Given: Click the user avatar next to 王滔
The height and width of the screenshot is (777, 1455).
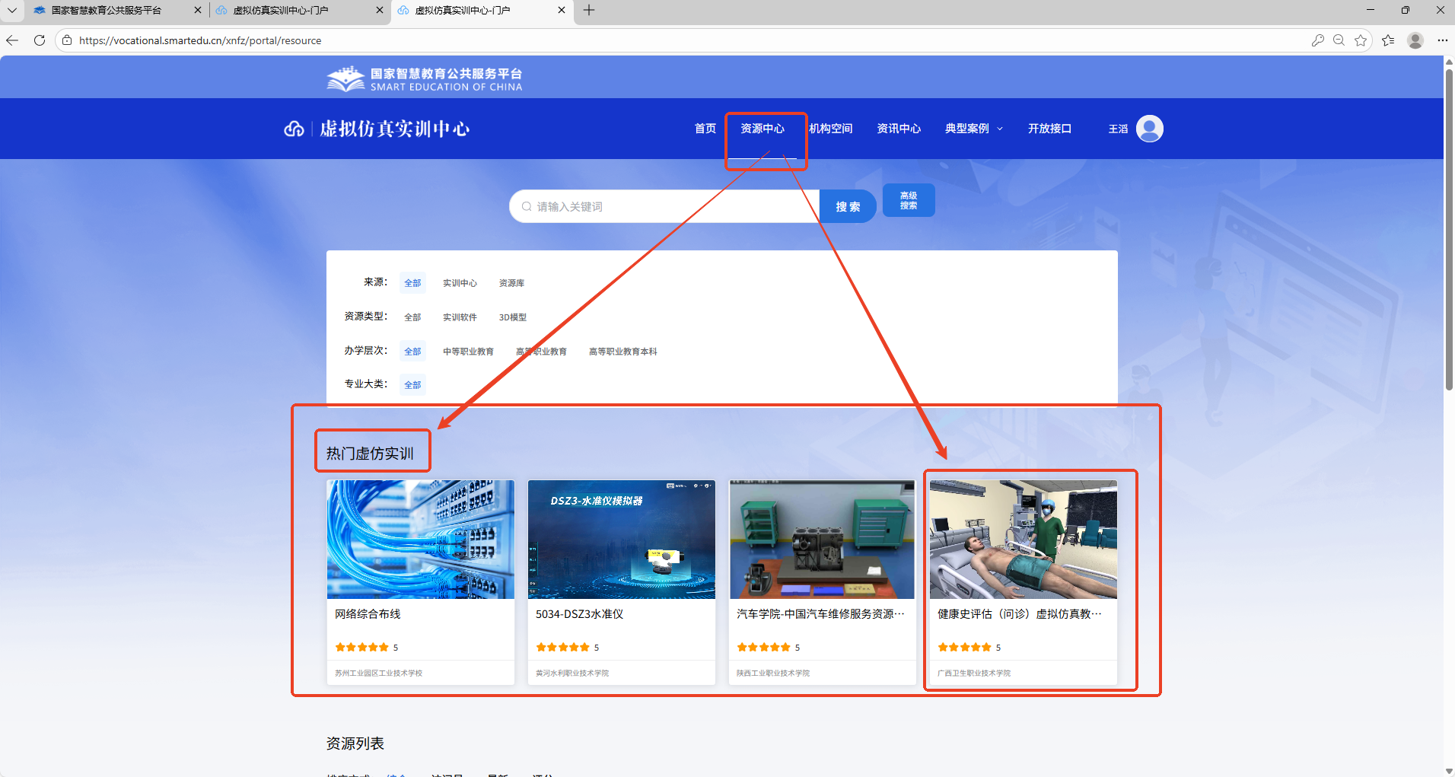Looking at the screenshot, I should point(1149,129).
